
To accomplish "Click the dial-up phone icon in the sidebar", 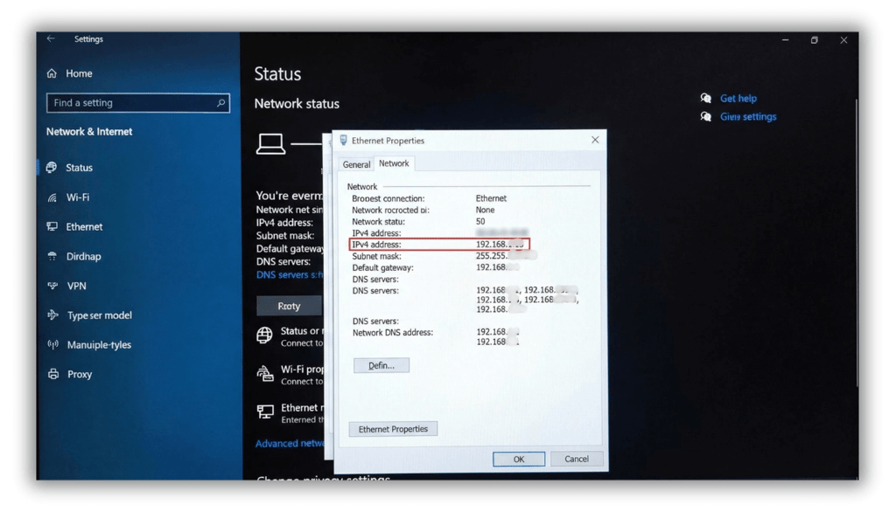I will point(53,256).
